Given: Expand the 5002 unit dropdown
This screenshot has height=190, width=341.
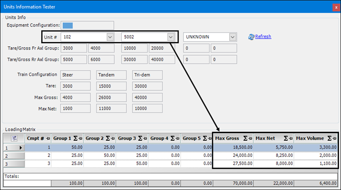Looking at the screenshot, I should pos(170,37).
